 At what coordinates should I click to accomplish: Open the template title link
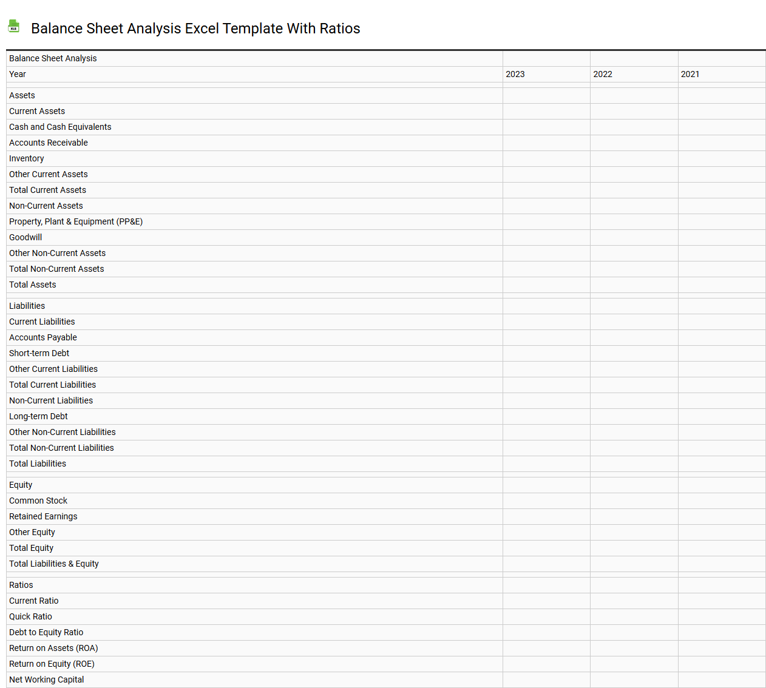(x=195, y=29)
